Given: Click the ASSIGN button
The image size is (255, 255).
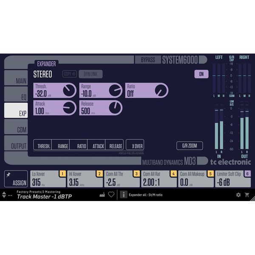Looking at the screenshot, I should (16, 179).
